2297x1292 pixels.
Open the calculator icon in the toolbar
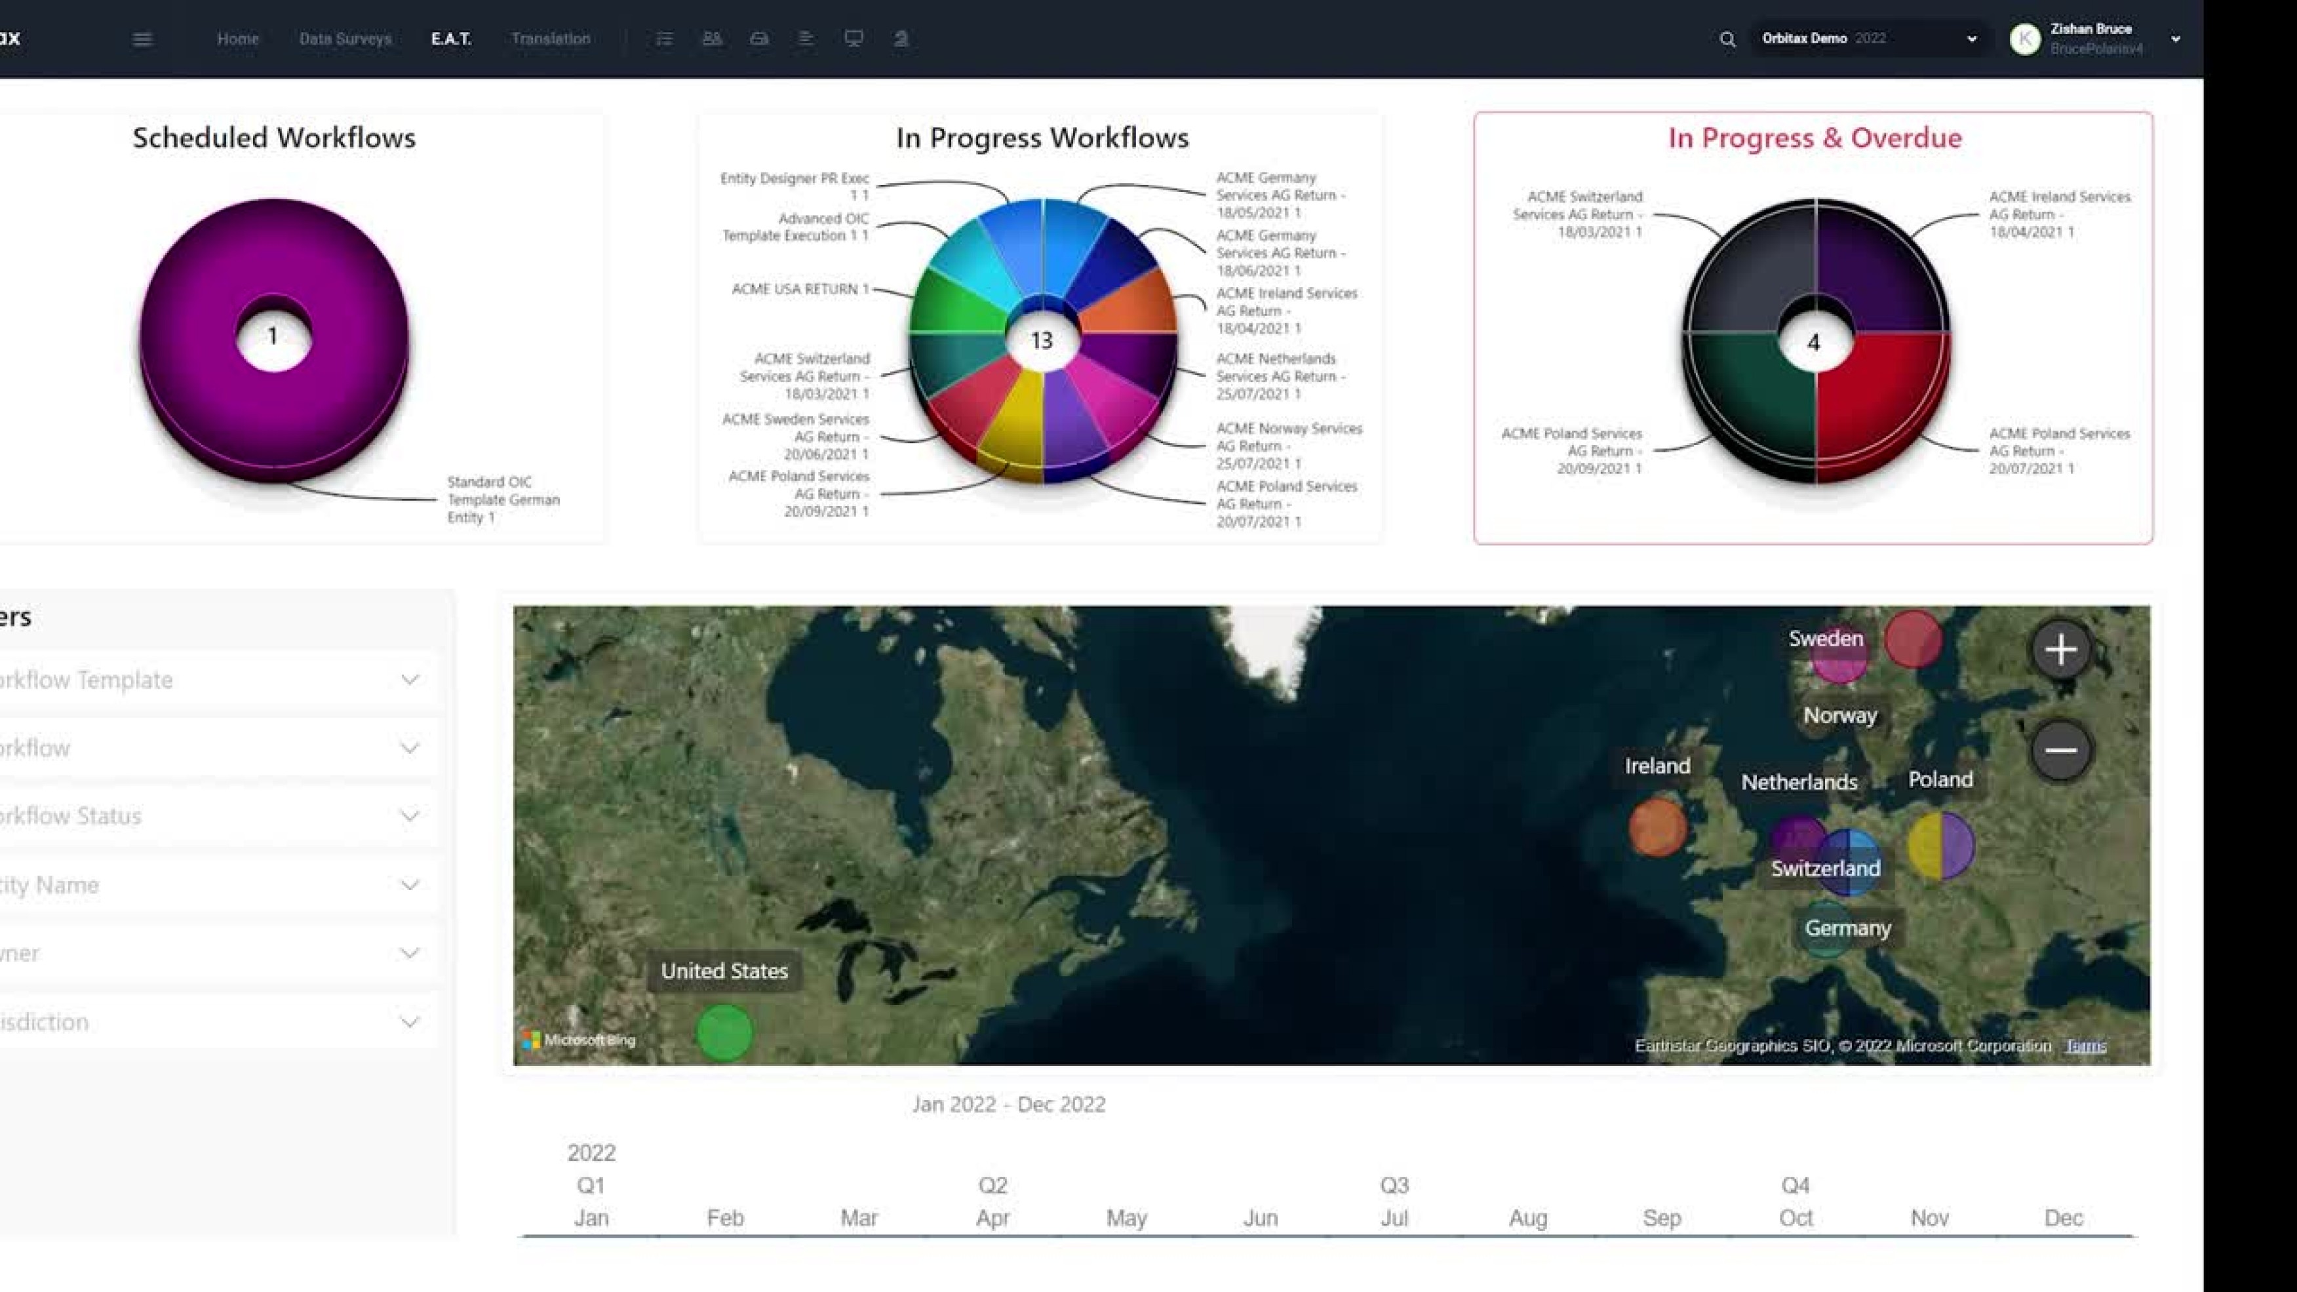pyautogui.click(x=759, y=38)
